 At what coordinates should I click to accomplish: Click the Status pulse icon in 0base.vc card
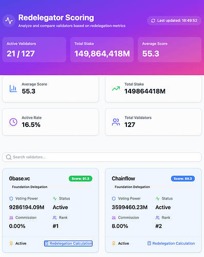[x=55, y=198]
